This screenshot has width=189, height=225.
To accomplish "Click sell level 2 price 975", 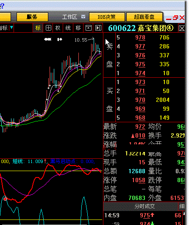I will (140, 64).
